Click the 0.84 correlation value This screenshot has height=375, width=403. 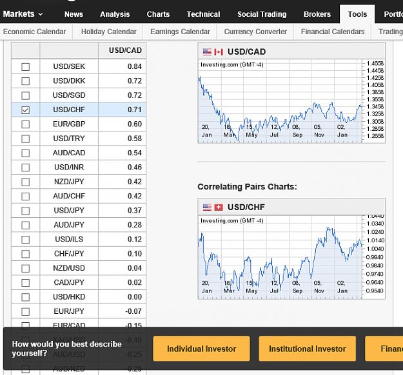pos(135,66)
